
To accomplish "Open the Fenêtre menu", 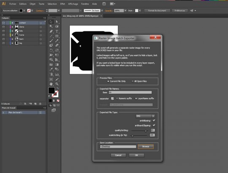I will (x=85, y=4).
